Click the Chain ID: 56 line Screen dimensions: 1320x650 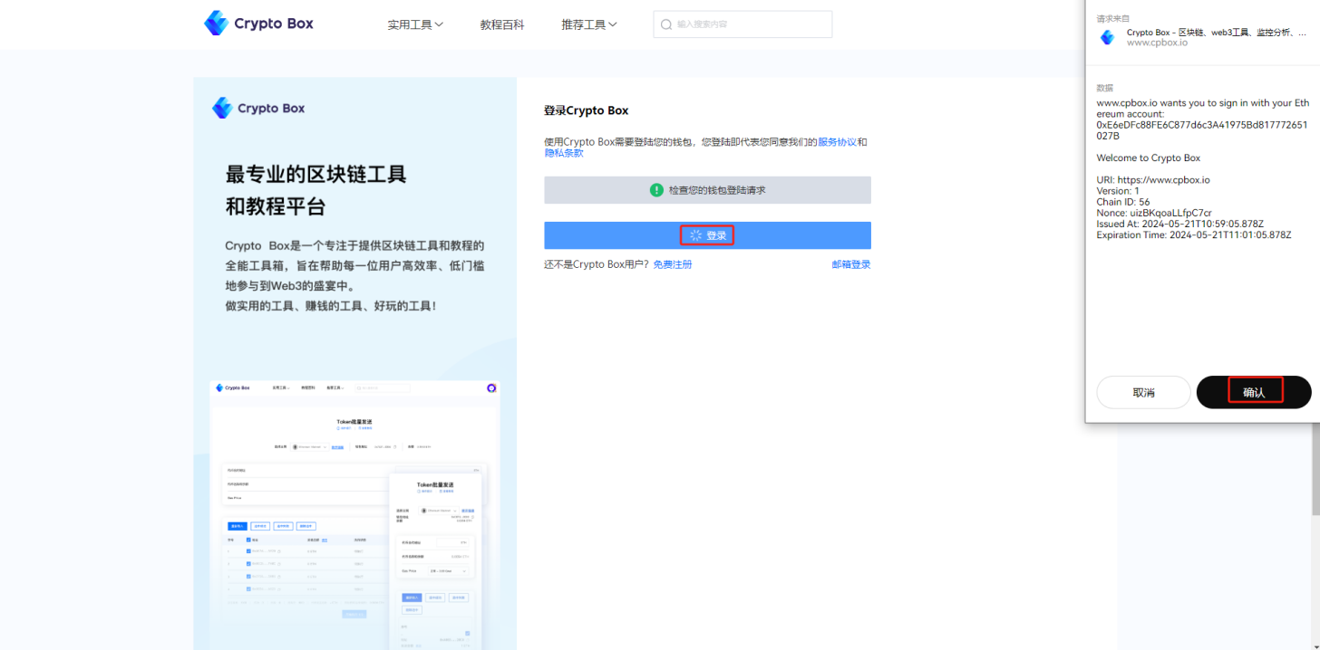pyautogui.click(x=1123, y=202)
